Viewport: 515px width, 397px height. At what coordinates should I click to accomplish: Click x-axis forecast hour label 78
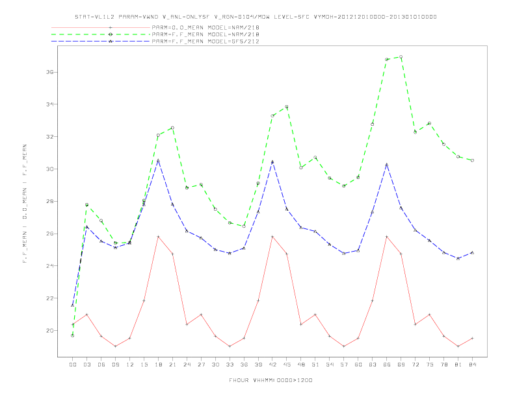click(x=444, y=365)
